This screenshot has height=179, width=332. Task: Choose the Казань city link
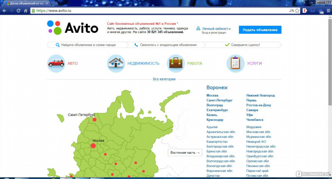[x=212, y=115]
